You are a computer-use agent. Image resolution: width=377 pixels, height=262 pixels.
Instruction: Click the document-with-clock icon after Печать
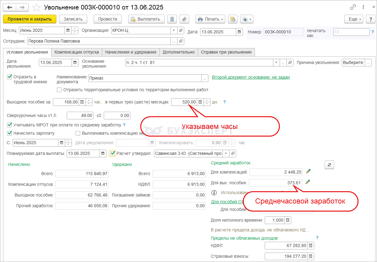point(233,19)
